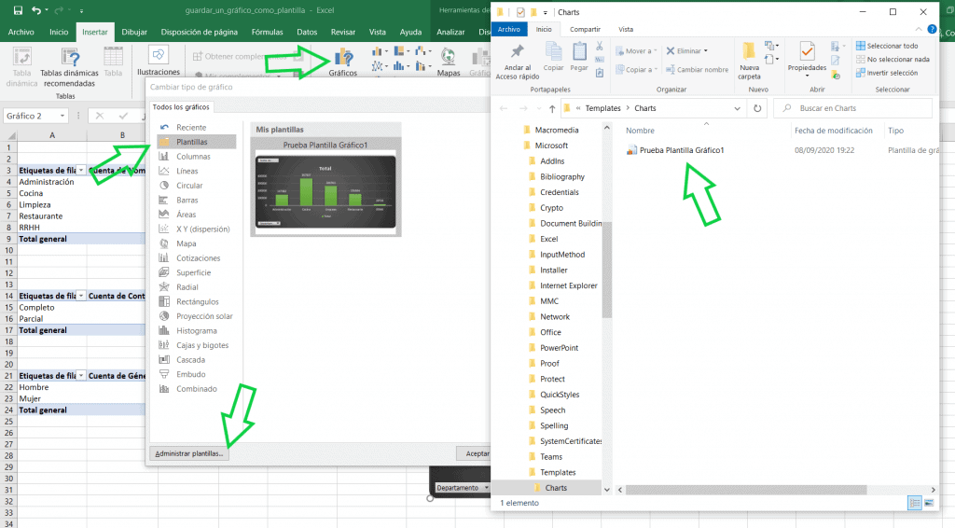Viewport: 955px width, 528px height.
Task: Click Templates in Explorer breadcrumb path
Action: 603,108
